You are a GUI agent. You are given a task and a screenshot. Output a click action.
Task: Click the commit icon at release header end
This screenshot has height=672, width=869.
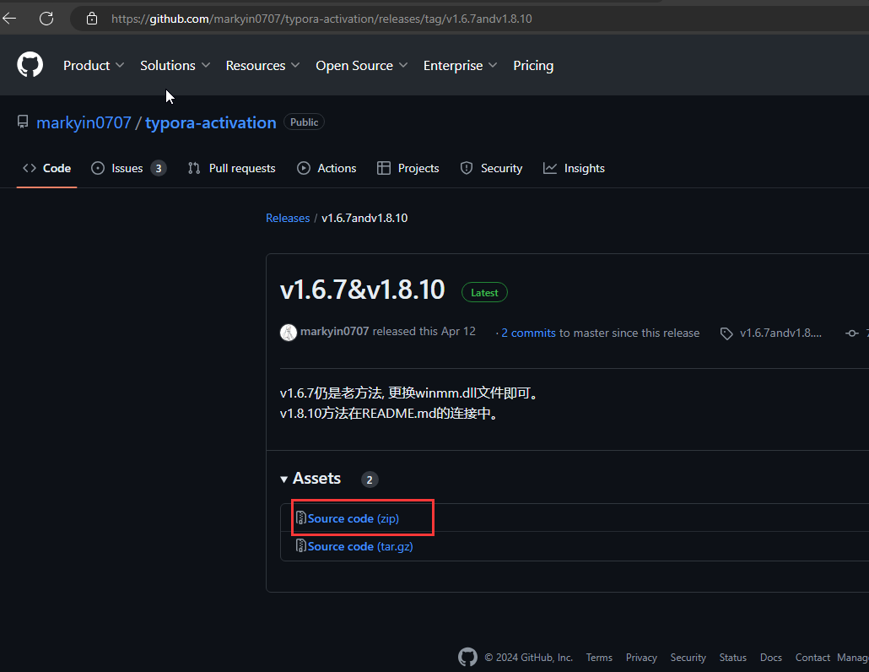[852, 333]
